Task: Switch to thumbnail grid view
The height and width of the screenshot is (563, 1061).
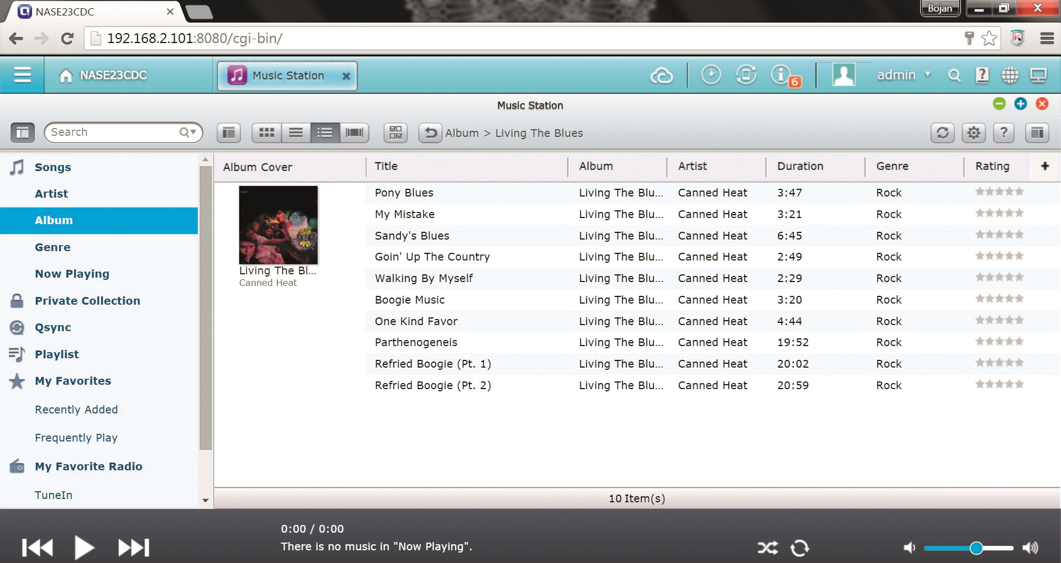Action: [267, 132]
